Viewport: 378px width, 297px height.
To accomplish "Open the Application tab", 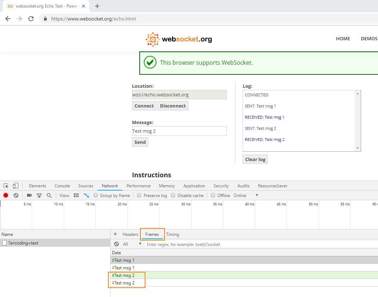I will point(194,186).
